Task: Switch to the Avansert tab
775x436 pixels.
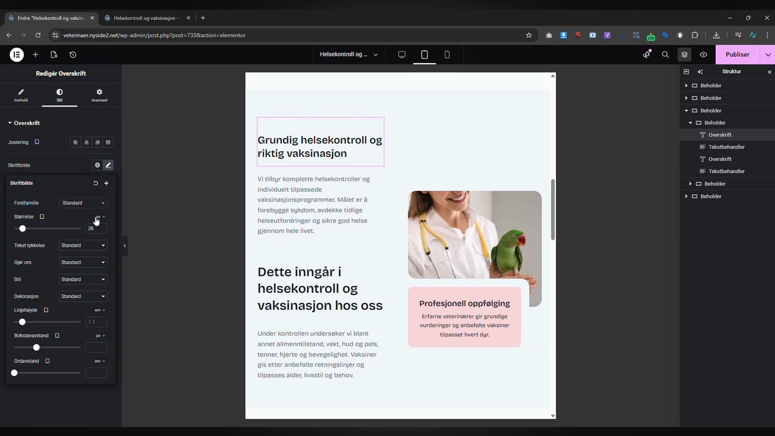Action: pos(99,95)
